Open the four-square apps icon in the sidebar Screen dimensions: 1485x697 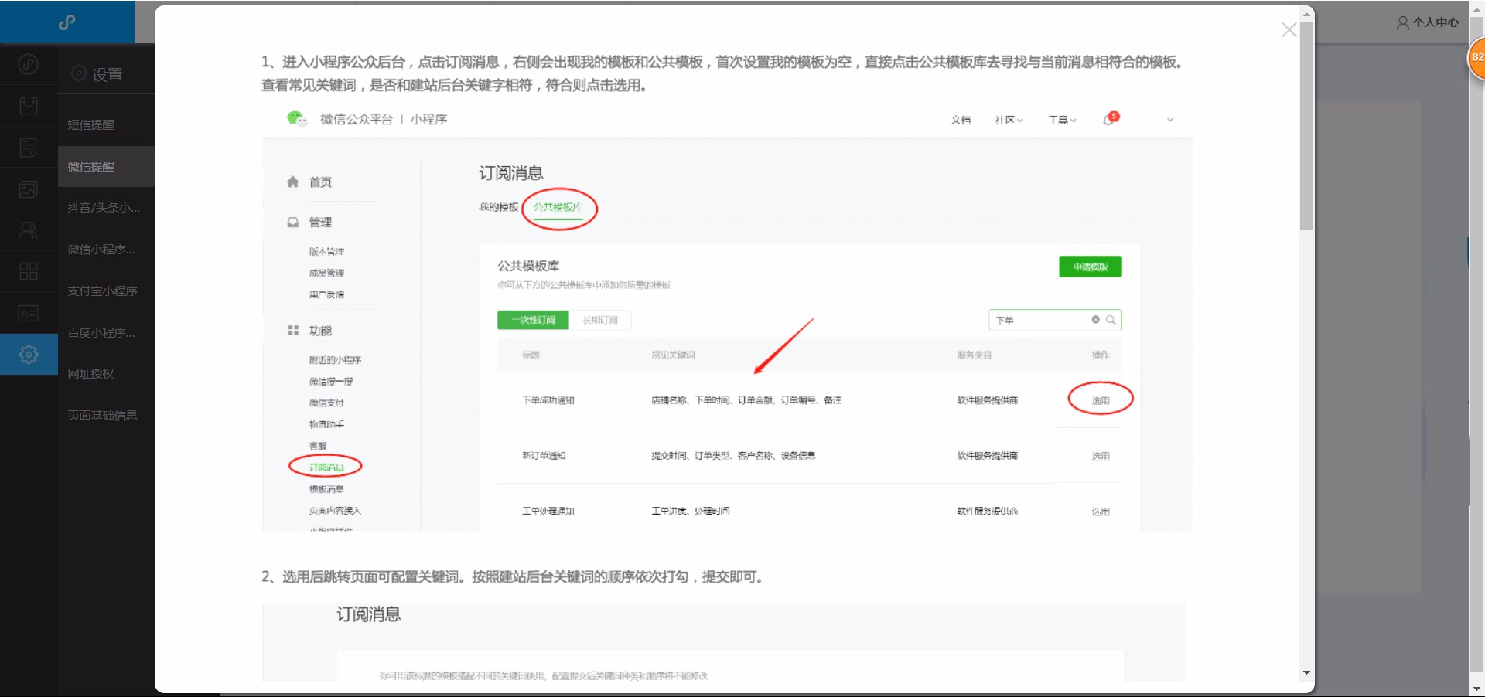(x=29, y=271)
